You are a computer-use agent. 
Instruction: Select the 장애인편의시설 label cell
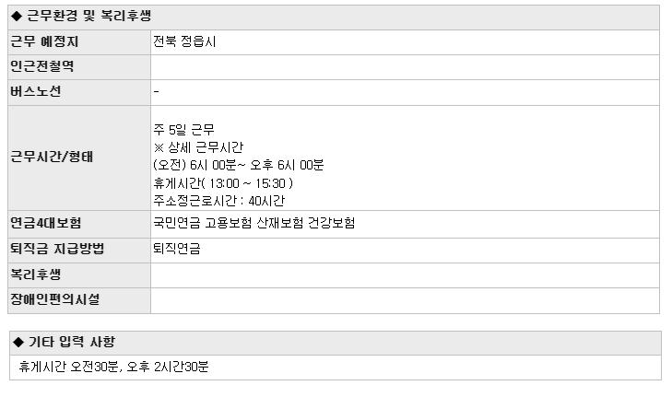79,300
